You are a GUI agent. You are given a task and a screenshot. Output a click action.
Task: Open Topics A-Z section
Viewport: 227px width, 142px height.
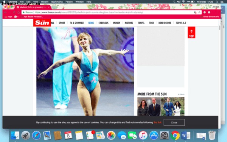(181, 23)
